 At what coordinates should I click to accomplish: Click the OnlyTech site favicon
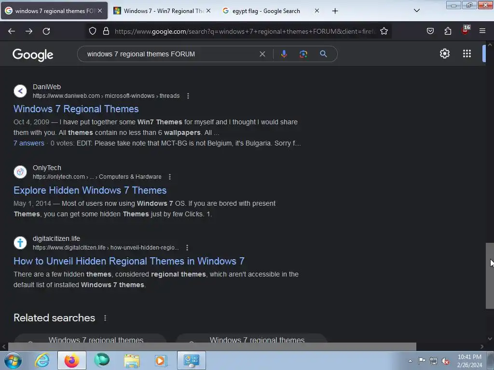point(20,172)
